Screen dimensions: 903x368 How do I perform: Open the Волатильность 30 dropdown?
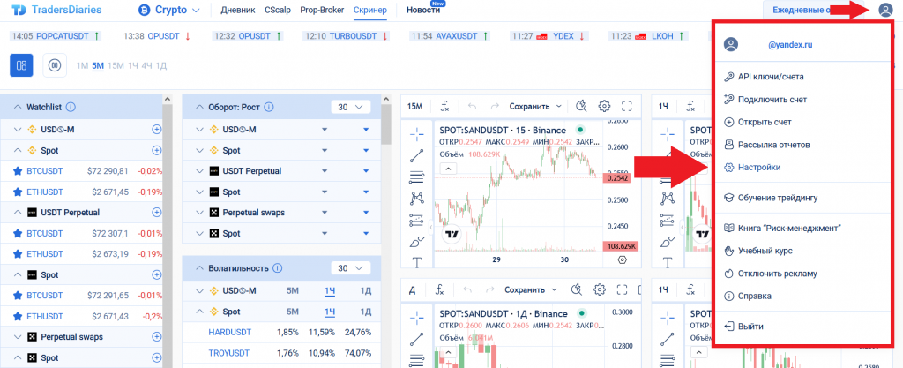(350, 268)
